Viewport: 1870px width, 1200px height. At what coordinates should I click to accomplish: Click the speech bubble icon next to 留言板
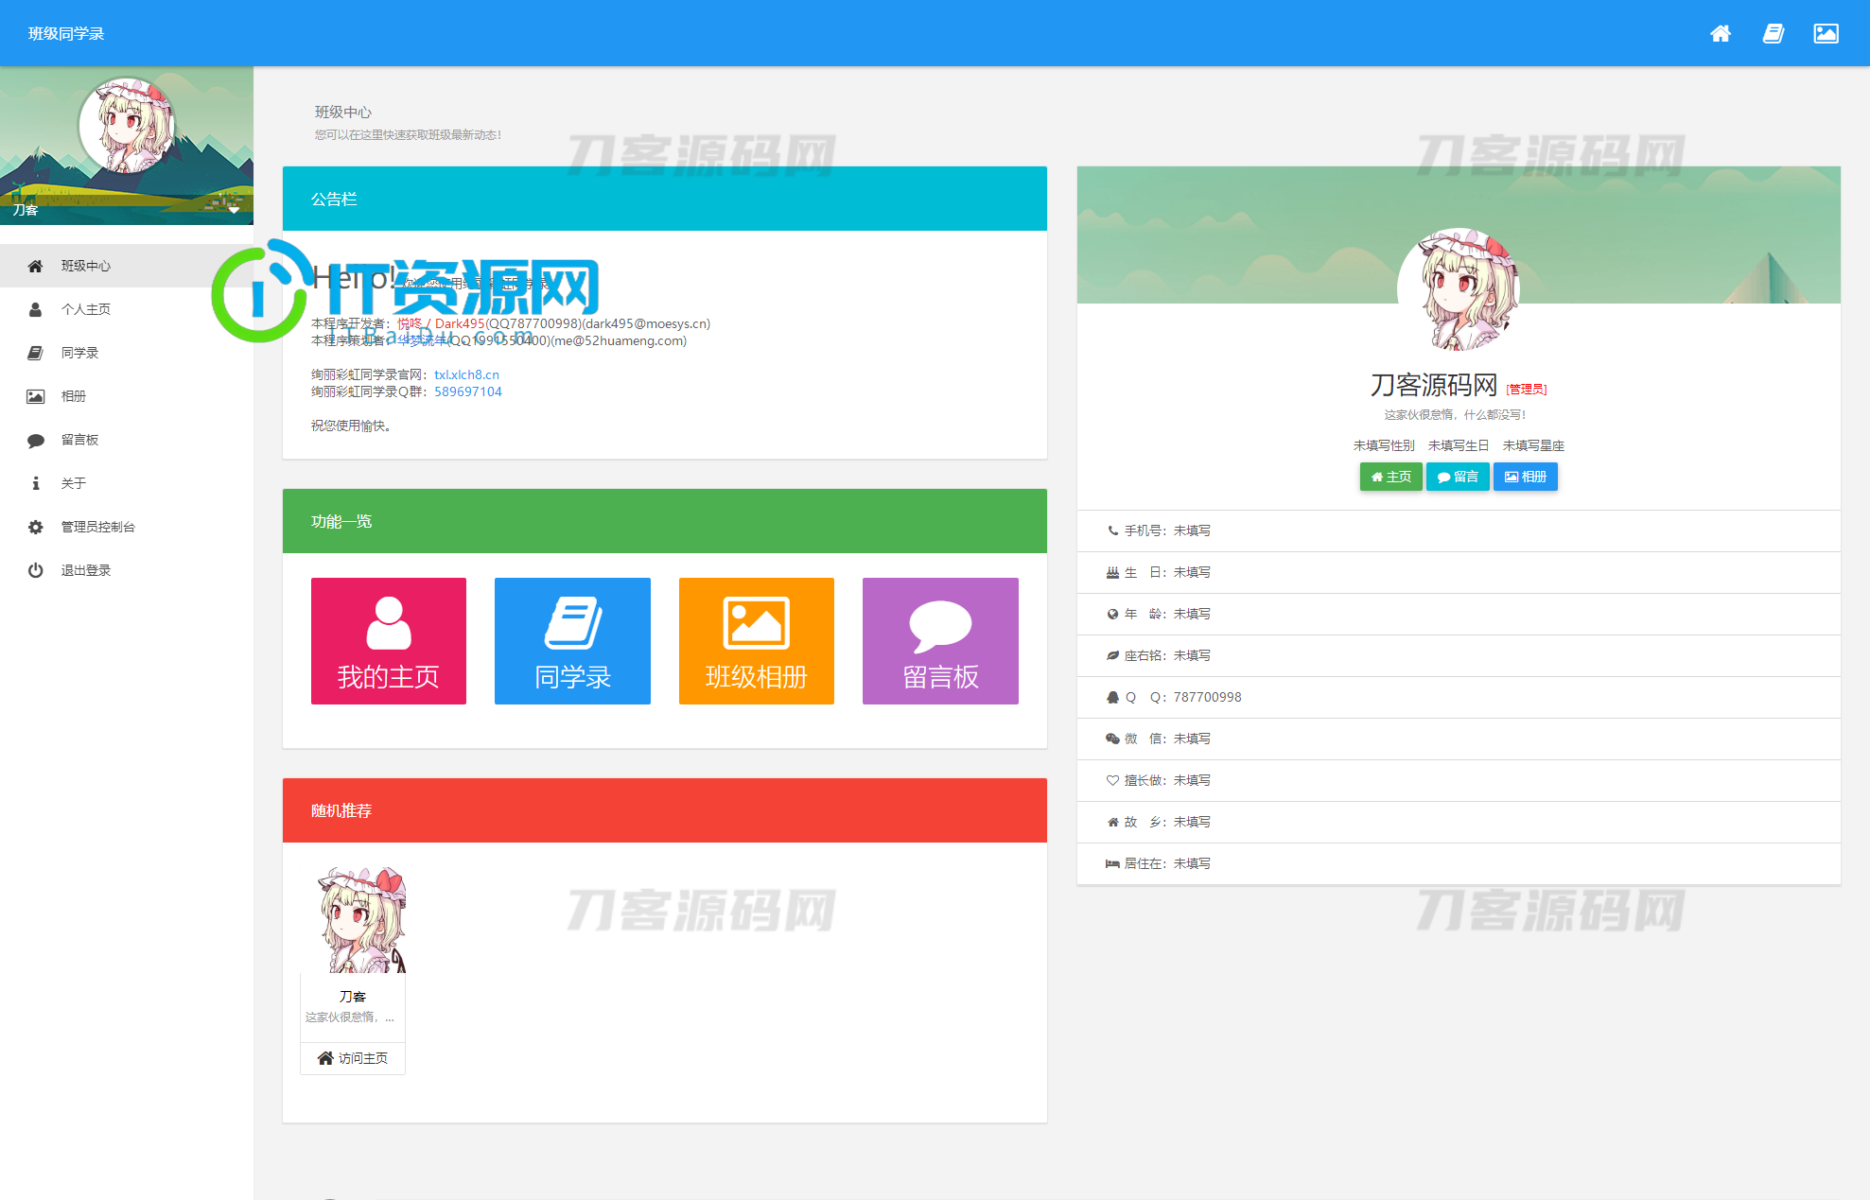35,440
